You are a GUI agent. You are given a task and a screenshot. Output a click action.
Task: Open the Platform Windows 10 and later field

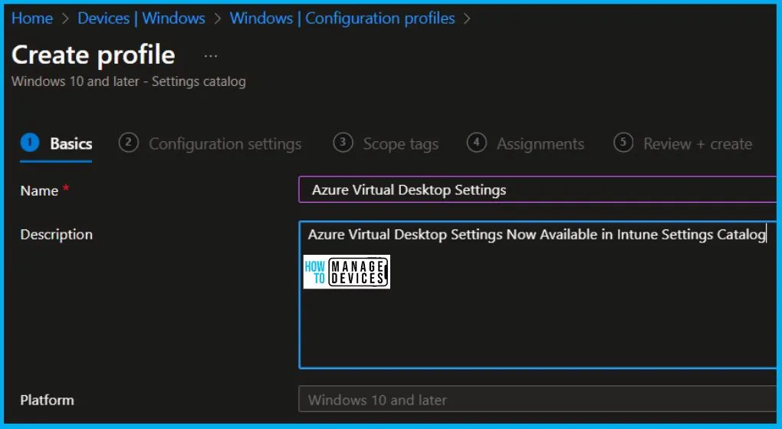click(x=537, y=400)
